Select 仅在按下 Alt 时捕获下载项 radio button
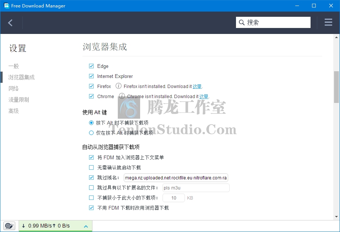 click(91, 133)
